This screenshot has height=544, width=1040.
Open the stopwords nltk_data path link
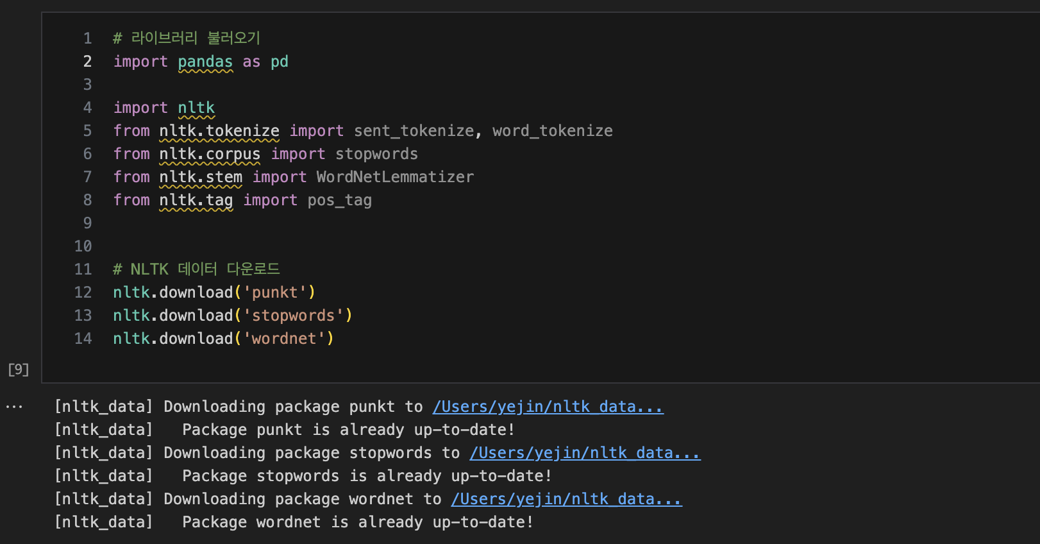[585, 453]
